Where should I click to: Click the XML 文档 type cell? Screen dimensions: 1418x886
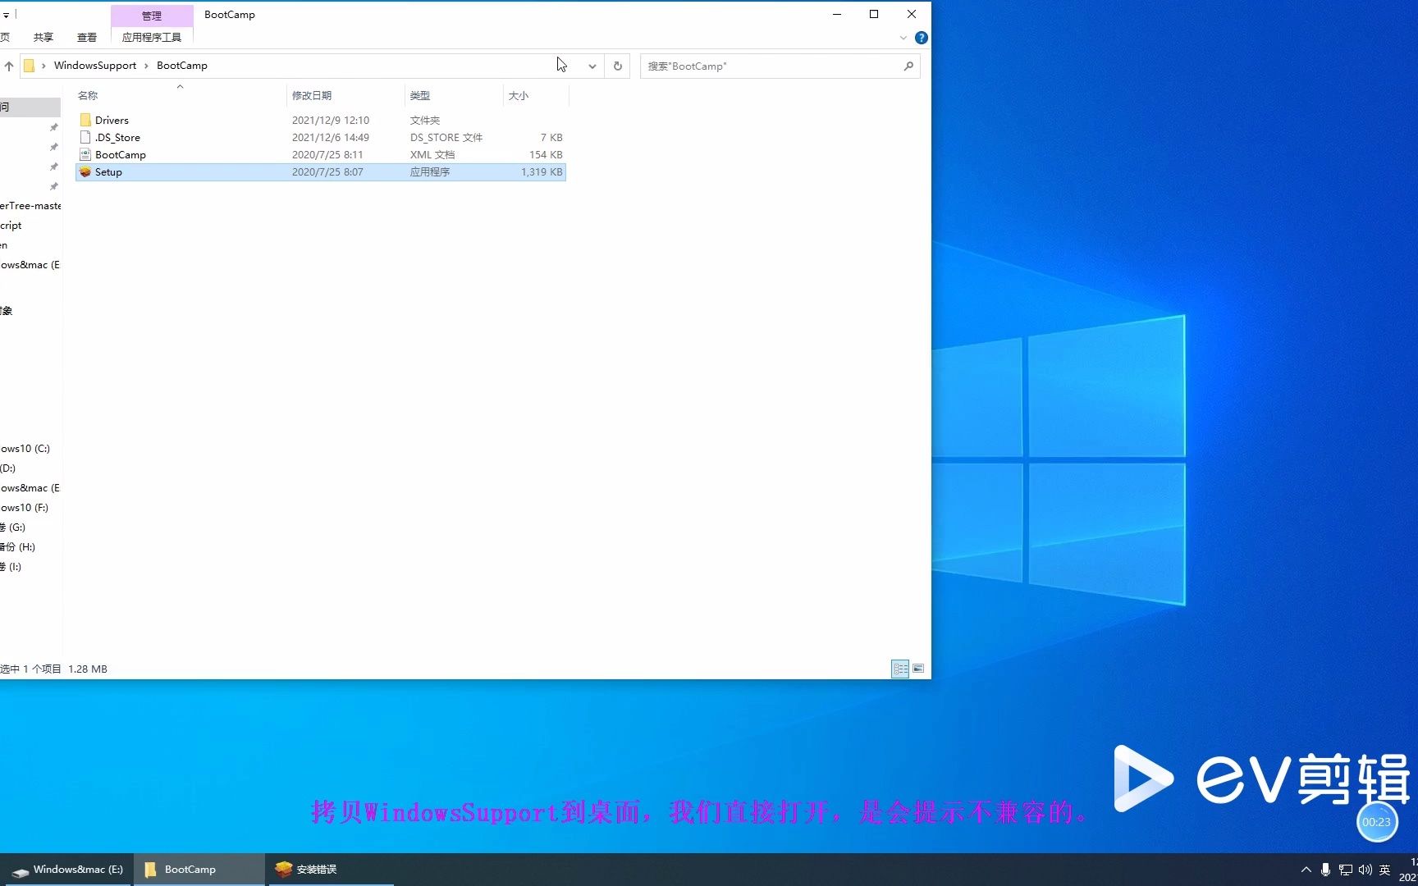point(432,154)
